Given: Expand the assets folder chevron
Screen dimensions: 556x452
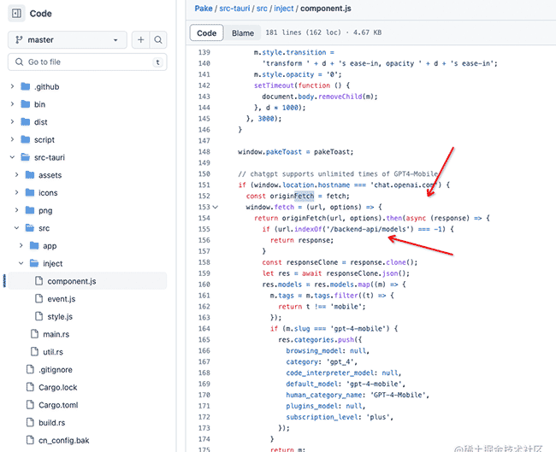Looking at the screenshot, I should pyautogui.click(x=16, y=175).
